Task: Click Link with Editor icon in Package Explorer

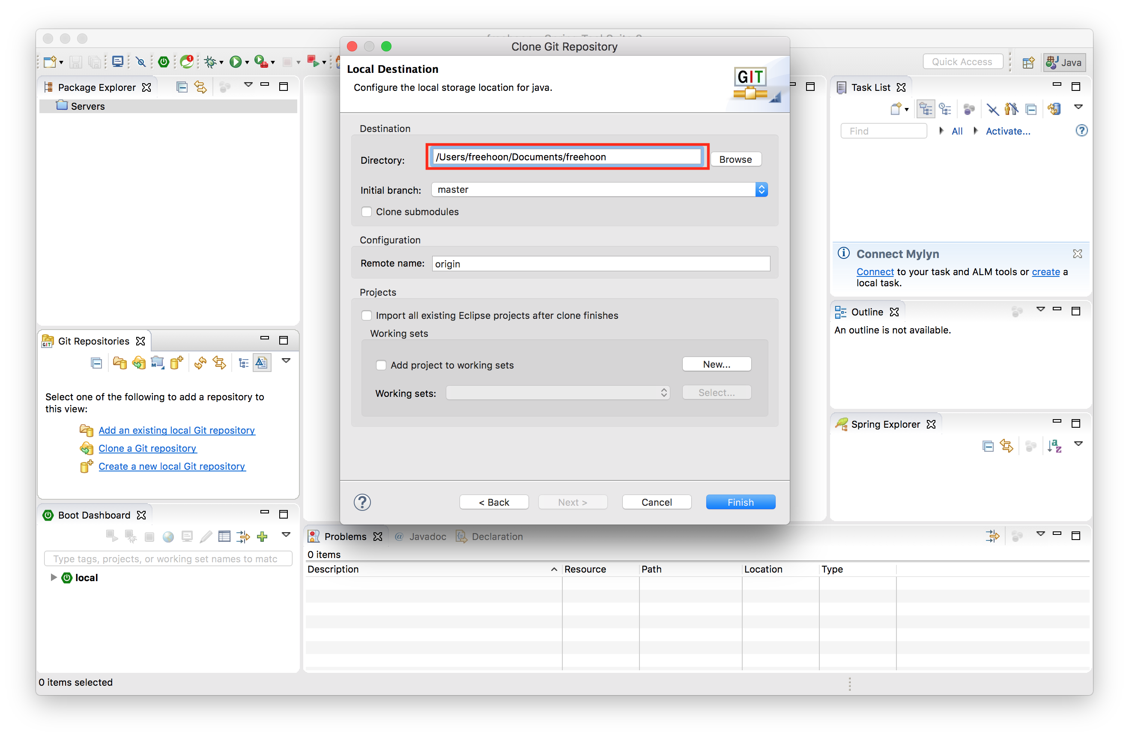Action: [200, 87]
